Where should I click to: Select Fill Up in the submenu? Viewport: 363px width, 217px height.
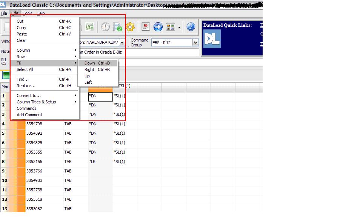point(98,76)
